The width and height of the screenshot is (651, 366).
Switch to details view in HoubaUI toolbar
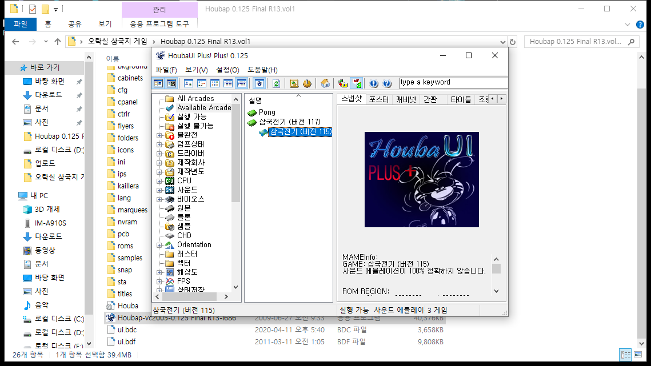[x=228, y=83]
